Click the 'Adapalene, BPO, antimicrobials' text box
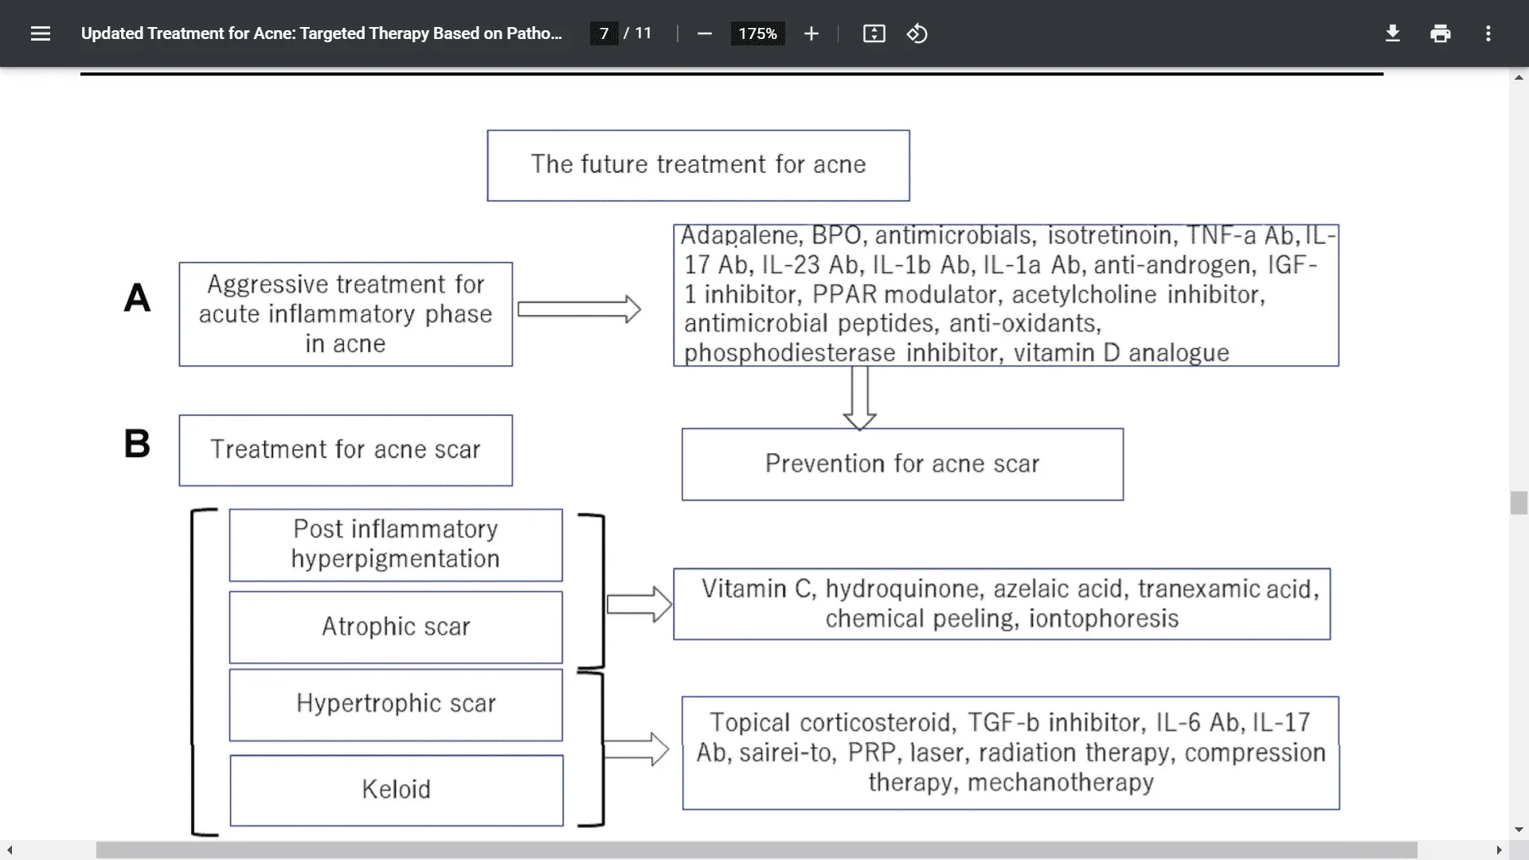Image resolution: width=1529 pixels, height=860 pixels. [x=1006, y=295]
